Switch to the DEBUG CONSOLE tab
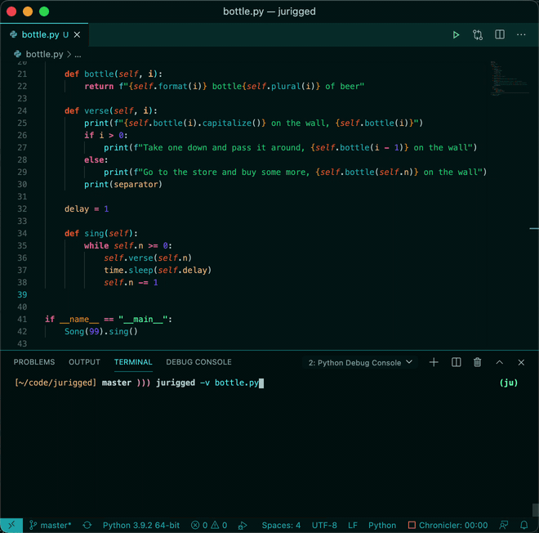The width and height of the screenshot is (539, 533). 198,362
